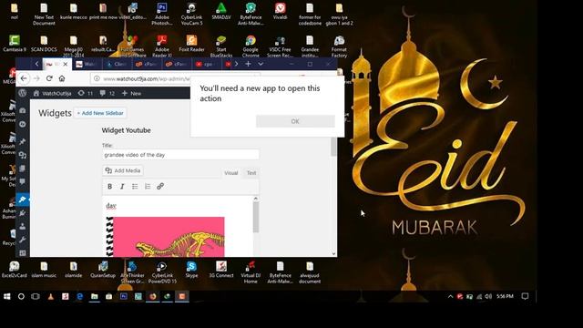583x328 pixels.
Task: Open Tools wrench icon in WordPress sidebar
Action: [x=22, y=240]
